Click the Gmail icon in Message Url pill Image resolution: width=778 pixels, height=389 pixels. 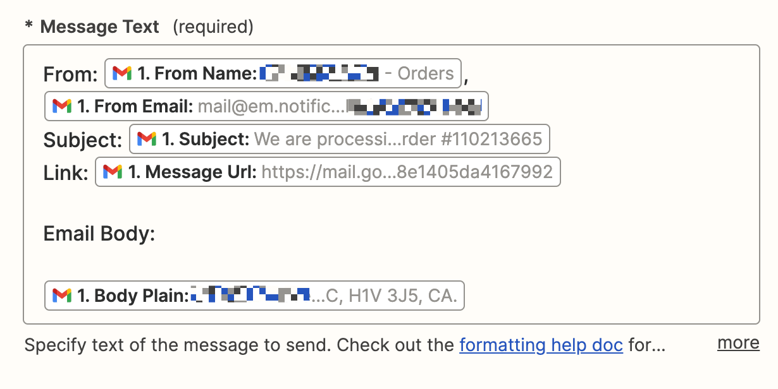click(x=113, y=172)
